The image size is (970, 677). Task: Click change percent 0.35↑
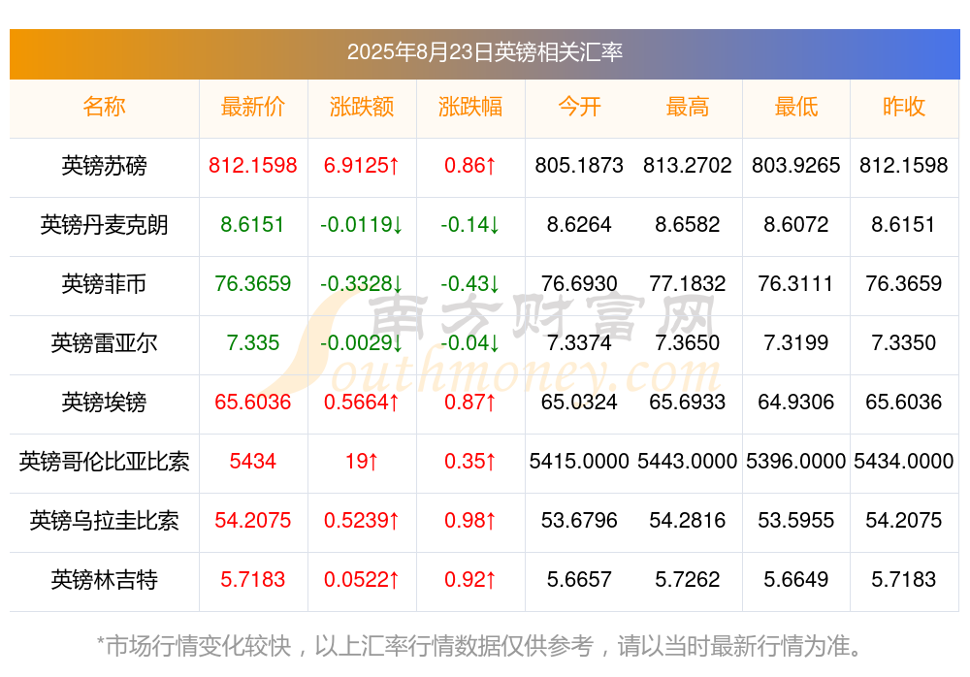point(470,461)
